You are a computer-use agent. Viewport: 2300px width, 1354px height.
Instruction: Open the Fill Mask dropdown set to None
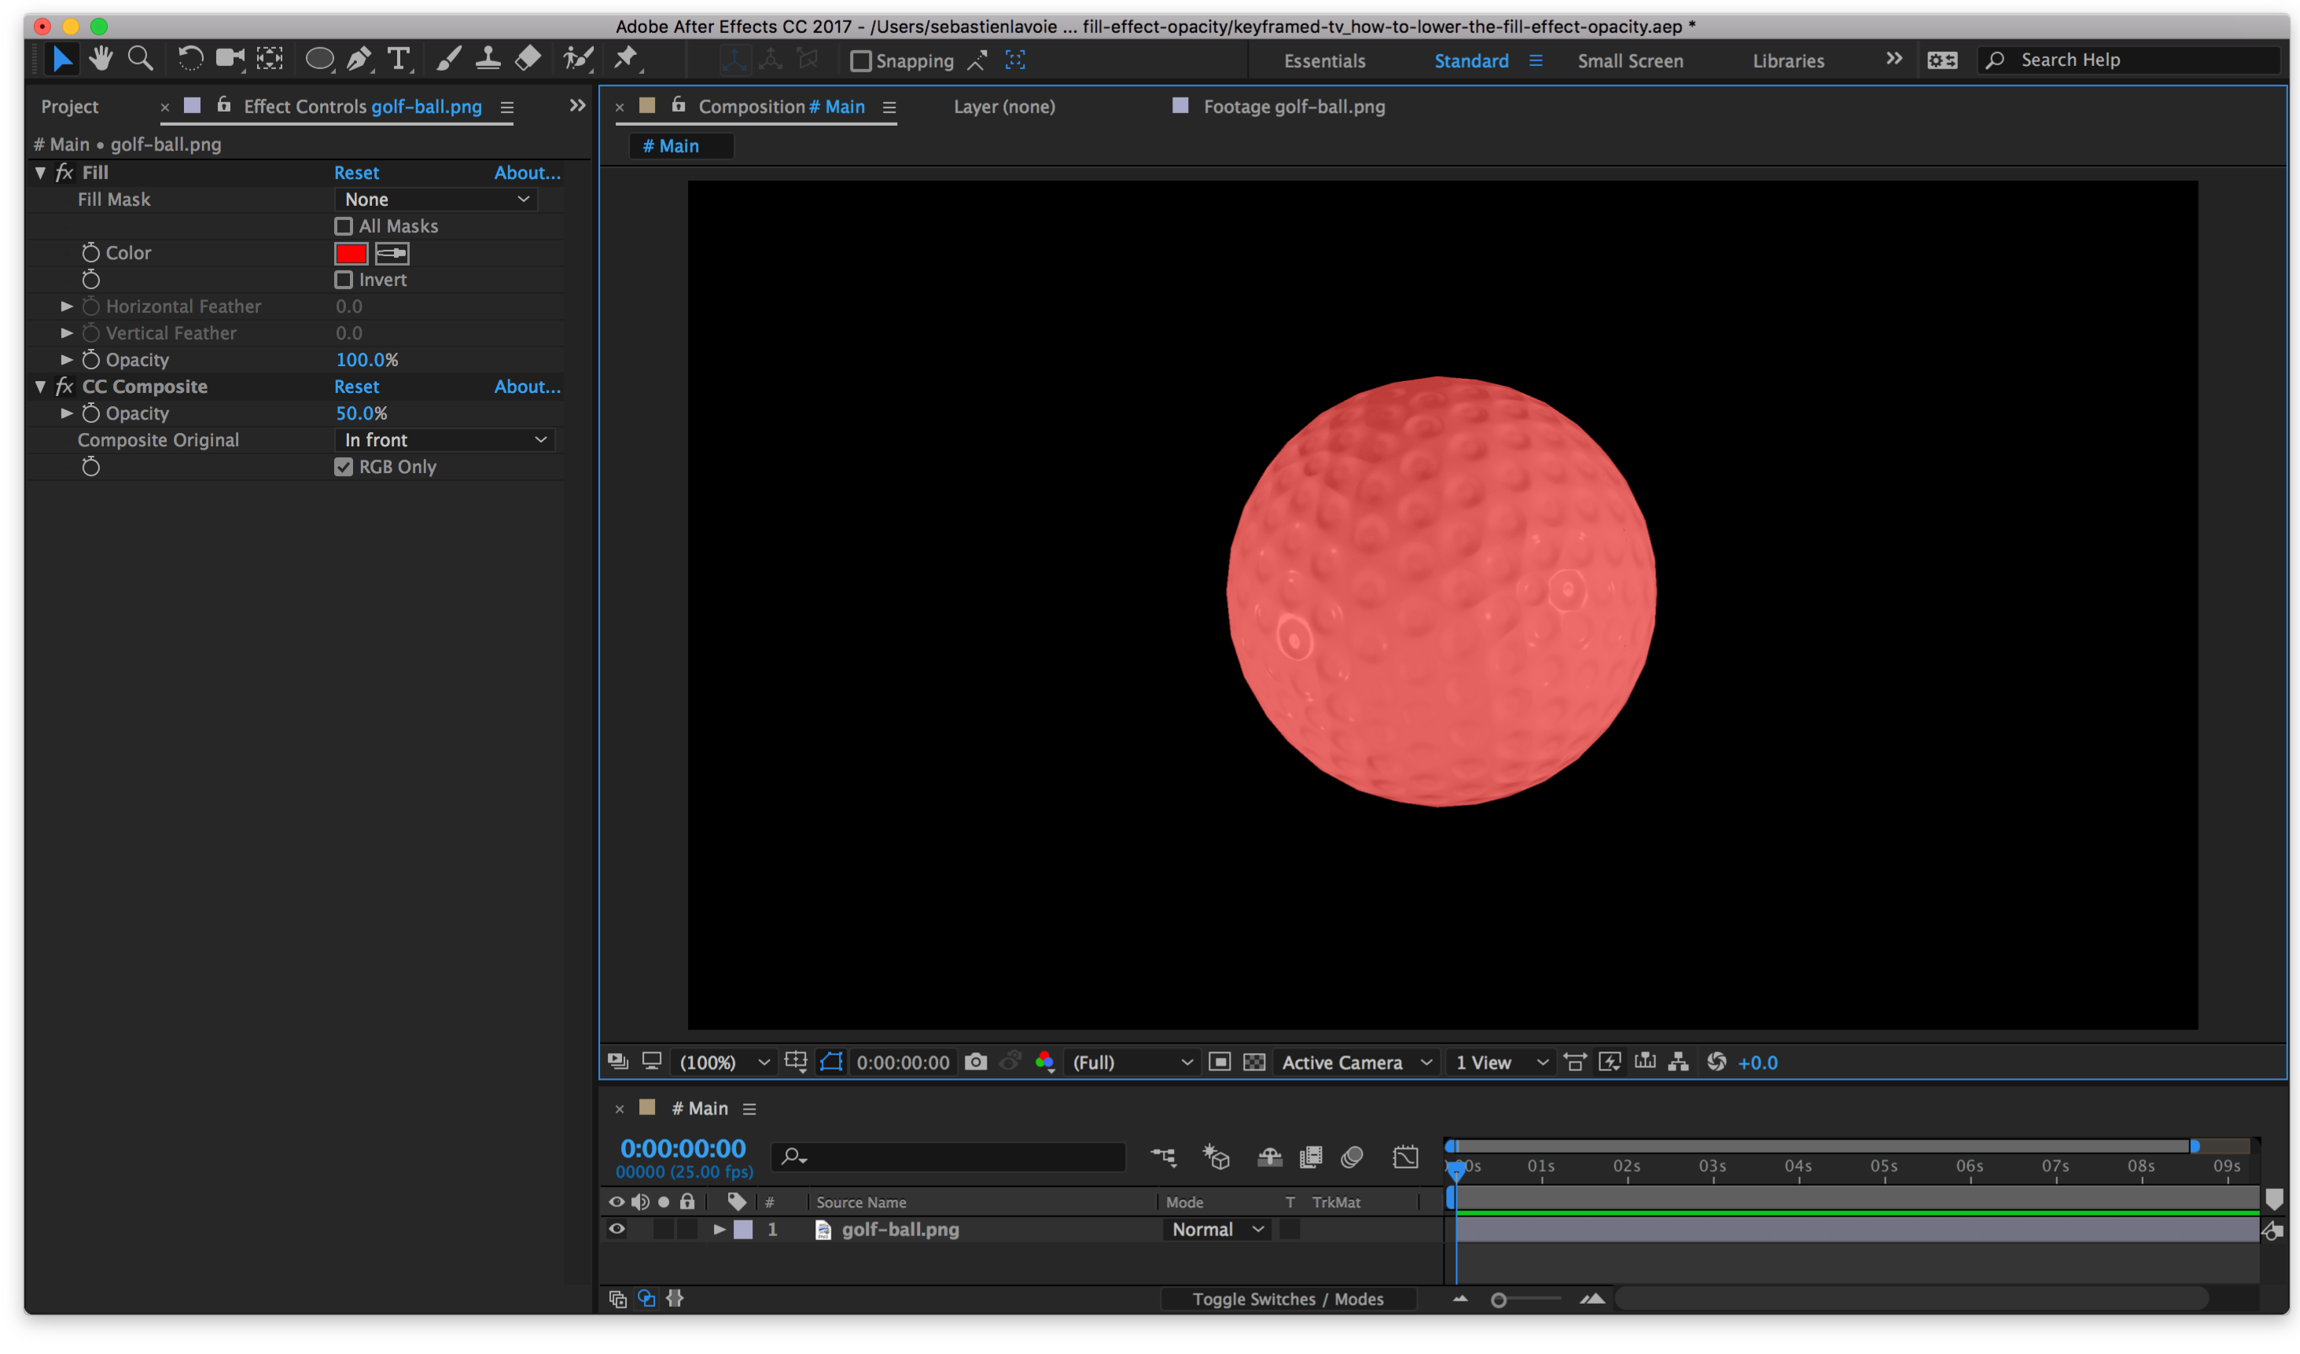[436, 199]
